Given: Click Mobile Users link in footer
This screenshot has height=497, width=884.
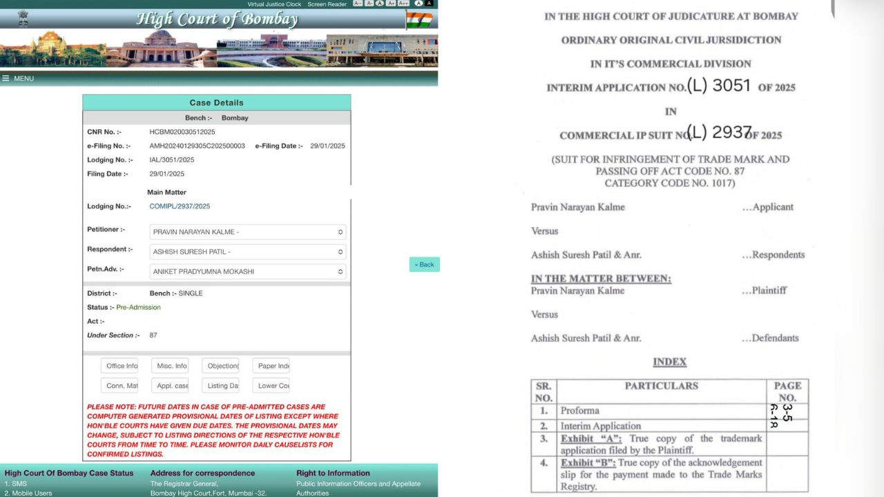Looking at the screenshot, I should point(28,494).
